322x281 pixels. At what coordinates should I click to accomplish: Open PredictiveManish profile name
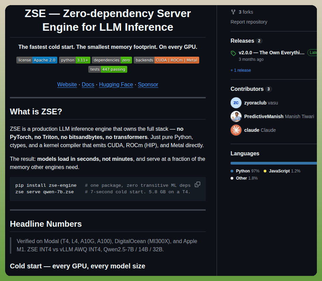[x=264, y=116]
